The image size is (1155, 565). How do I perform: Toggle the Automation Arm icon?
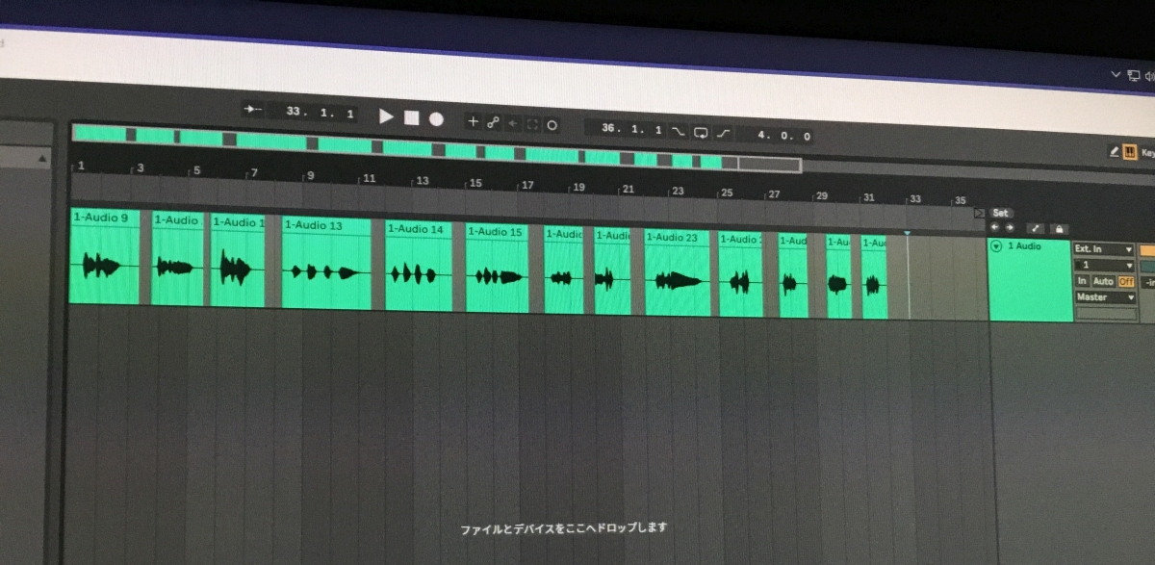point(493,122)
